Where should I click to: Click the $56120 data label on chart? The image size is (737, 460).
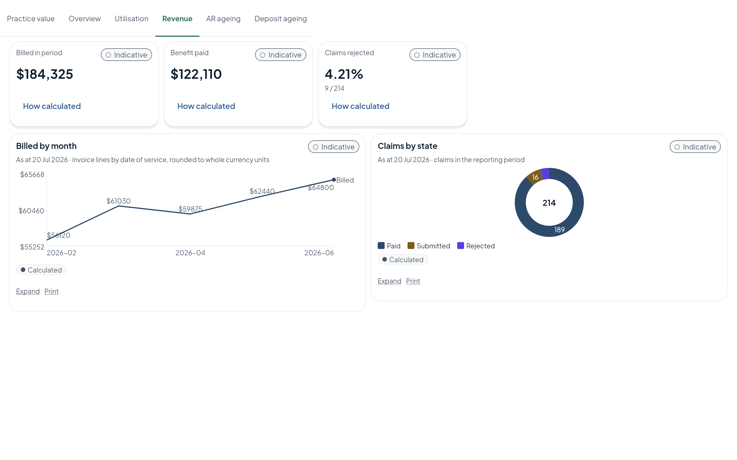pyautogui.click(x=58, y=235)
